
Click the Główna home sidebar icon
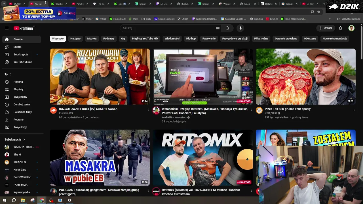(x=7, y=39)
